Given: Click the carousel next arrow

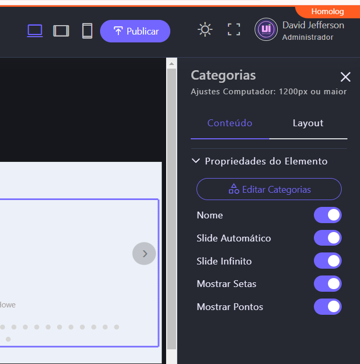Looking at the screenshot, I should click(x=144, y=253).
